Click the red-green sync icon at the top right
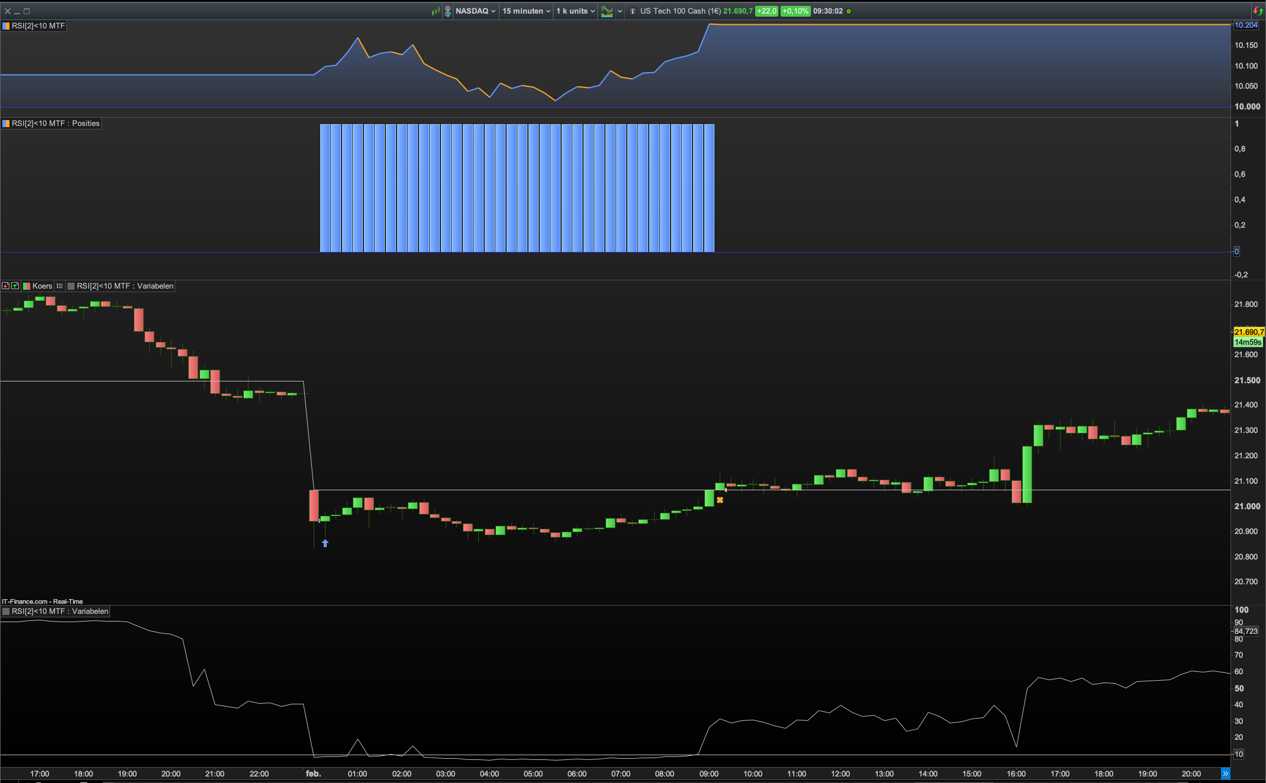Image resolution: width=1266 pixels, height=783 pixels. tap(1258, 11)
